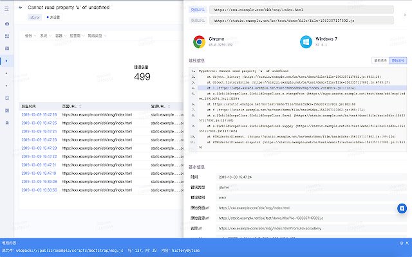Image resolution: width=412 pixels, height=257 pixels.
Task: Open the round blue floating help button
Action: pos(402,208)
